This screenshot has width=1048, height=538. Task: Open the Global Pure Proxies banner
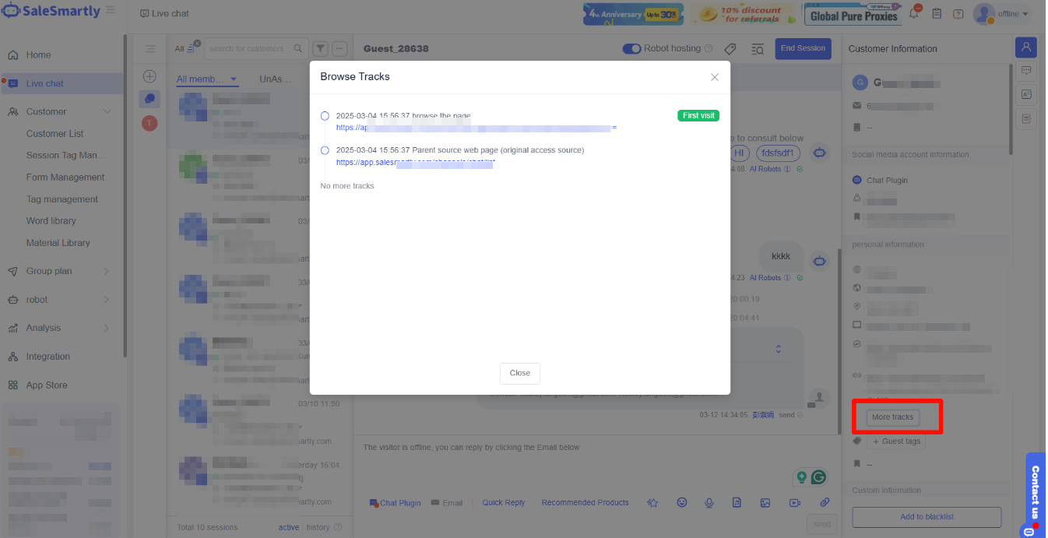pyautogui.click(x=853, y=14)
